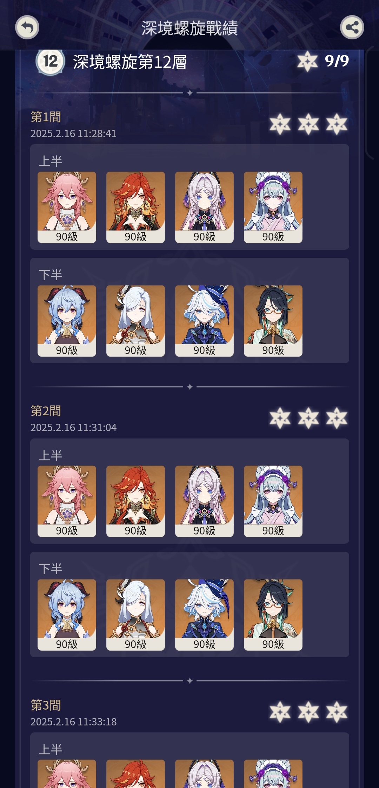Select maid-headdress character in Chamber 1 上半

[273, 207]
